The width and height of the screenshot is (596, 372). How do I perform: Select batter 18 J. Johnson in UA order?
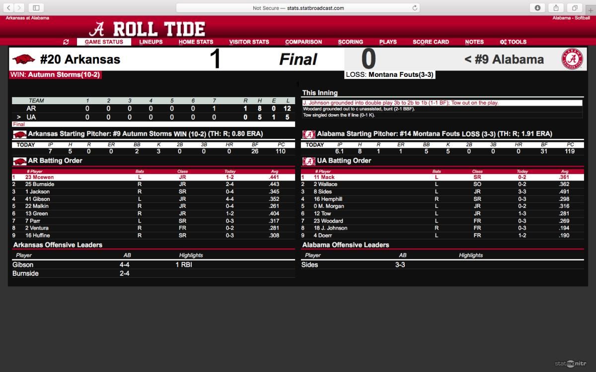pyautogui.click(x=442, y=228)
